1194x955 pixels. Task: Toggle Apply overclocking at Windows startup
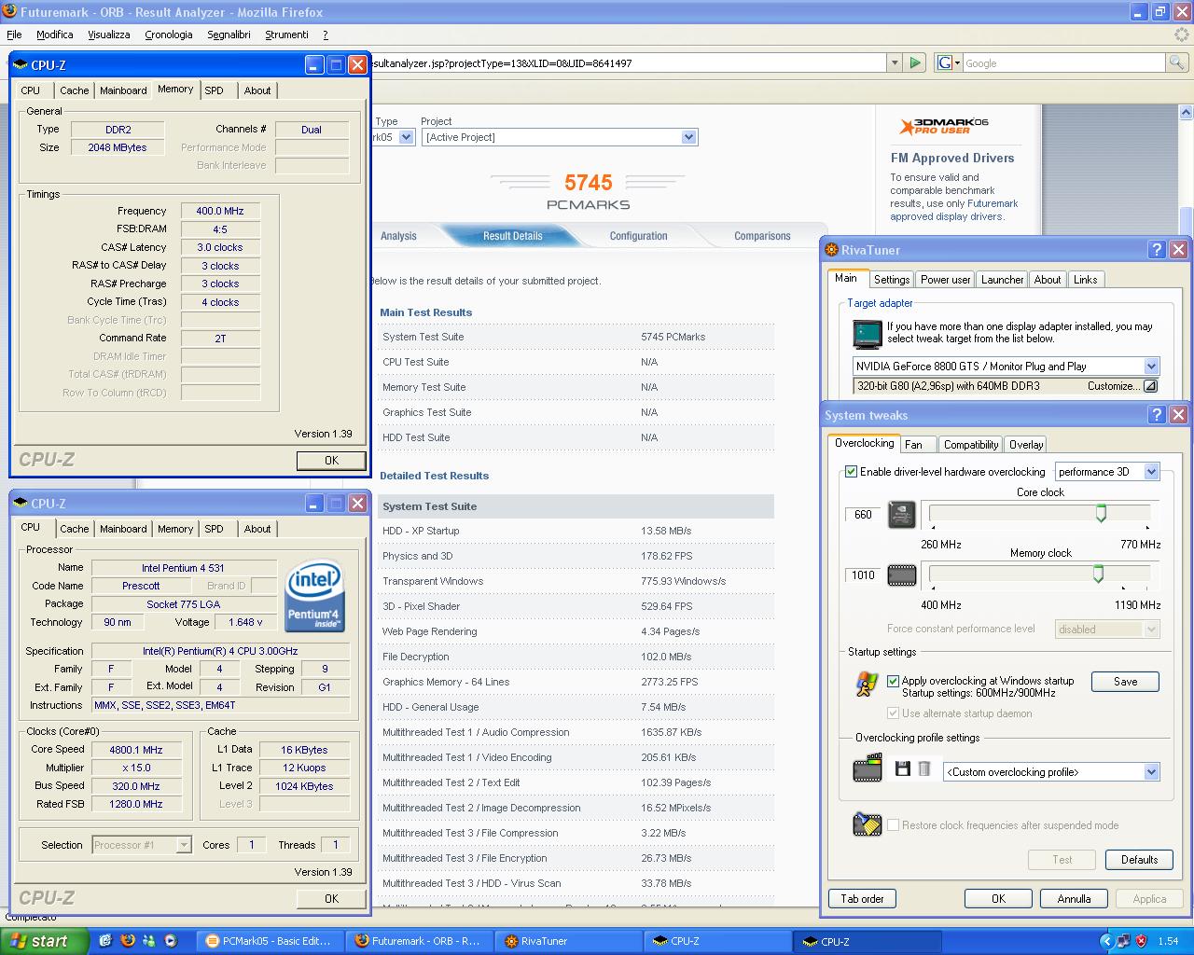[x=894, y=681]
